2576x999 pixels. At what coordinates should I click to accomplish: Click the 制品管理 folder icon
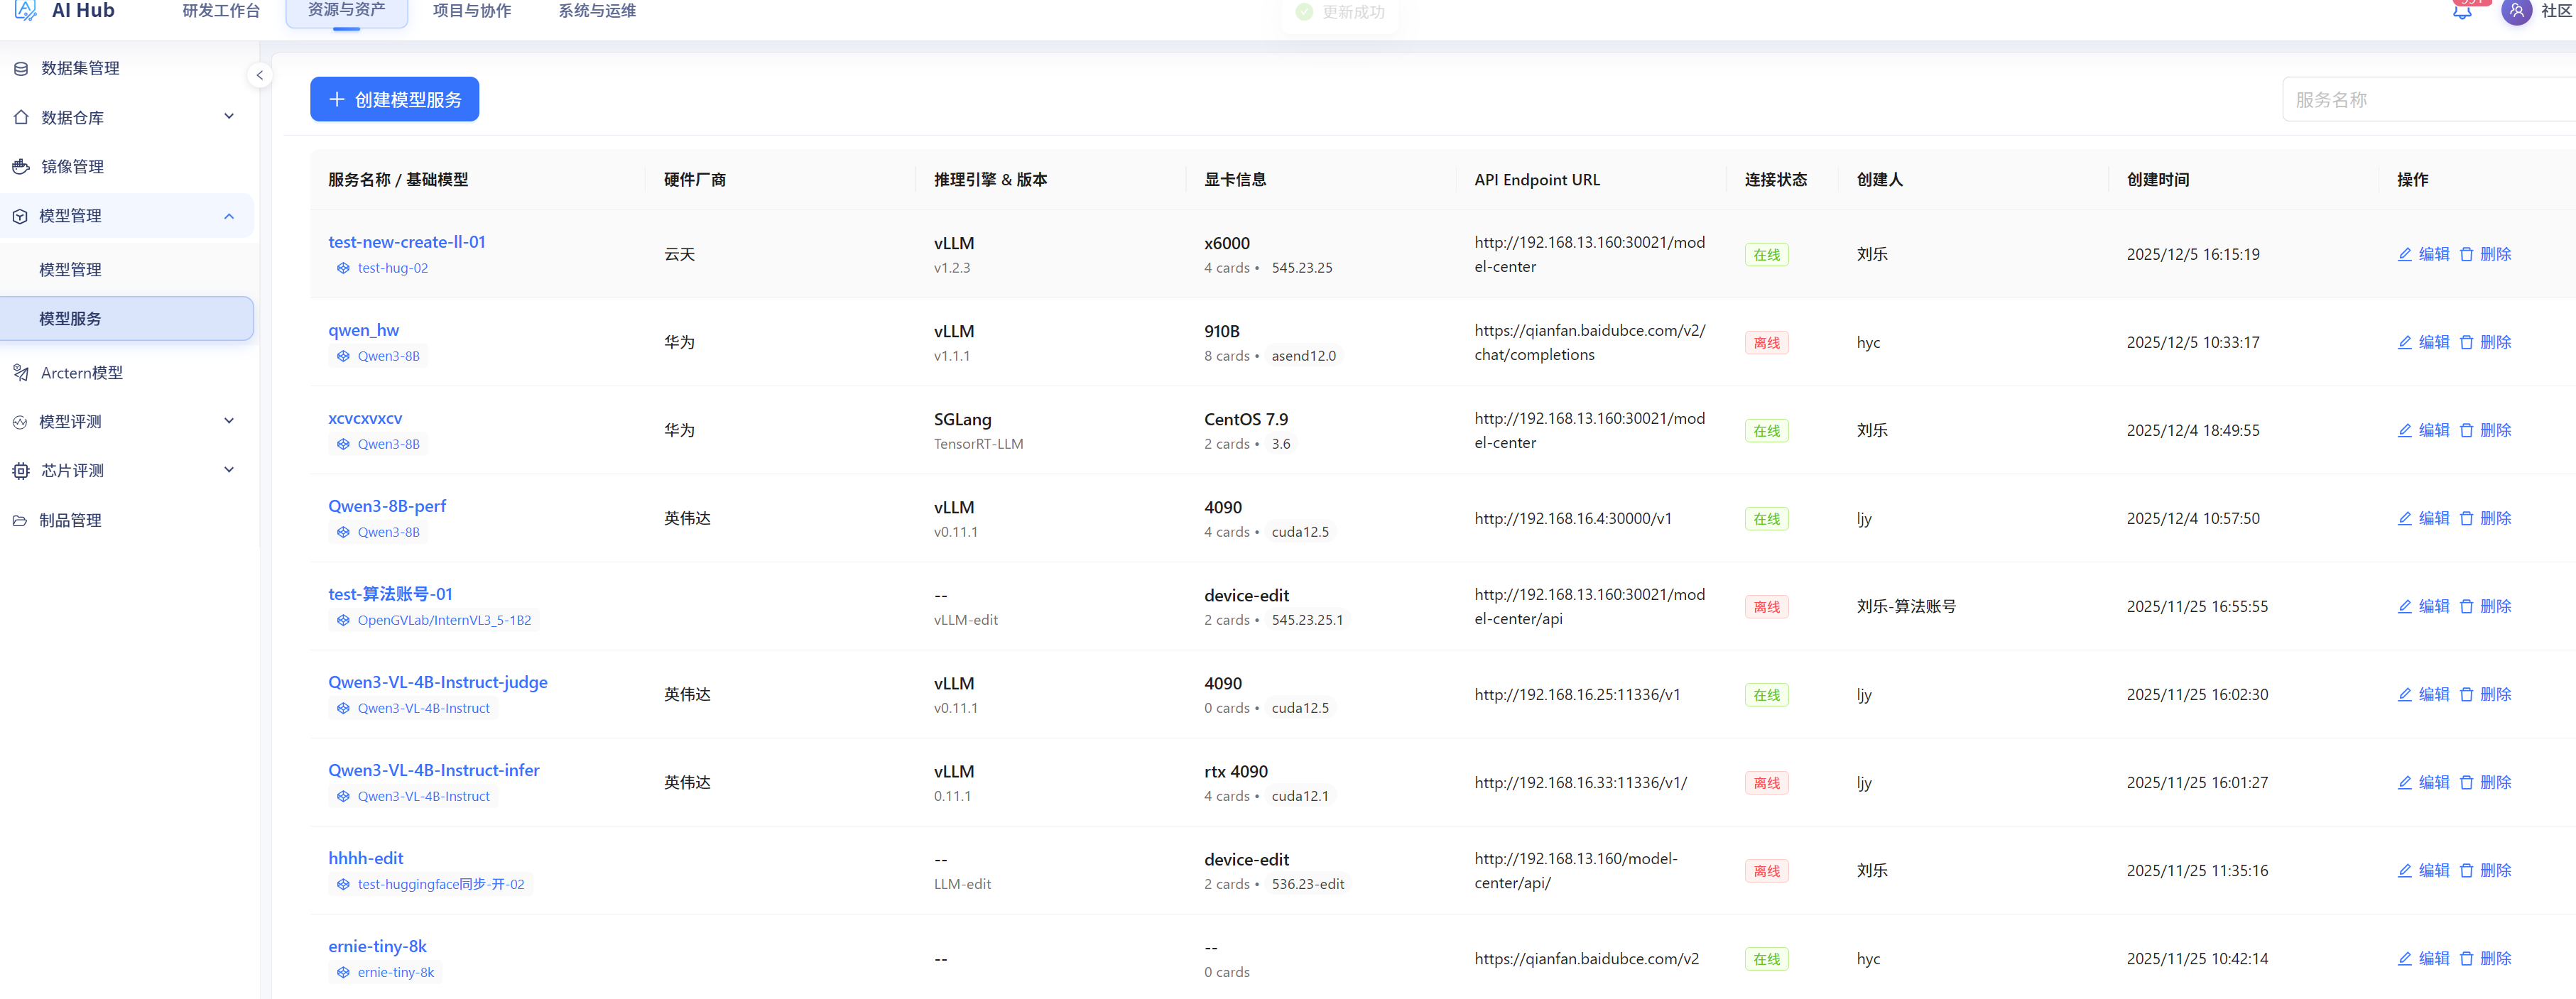click(20, 521)
